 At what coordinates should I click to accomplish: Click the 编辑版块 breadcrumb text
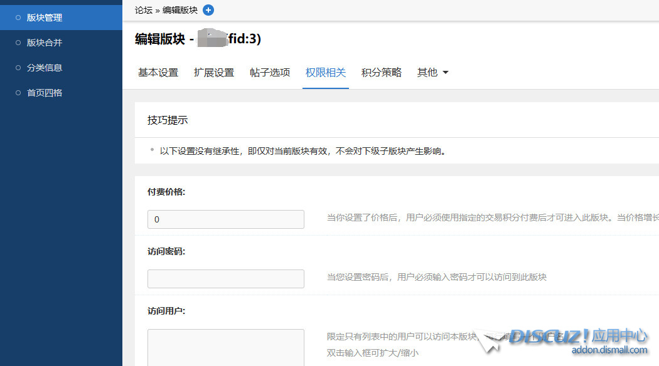click(180, 10)
